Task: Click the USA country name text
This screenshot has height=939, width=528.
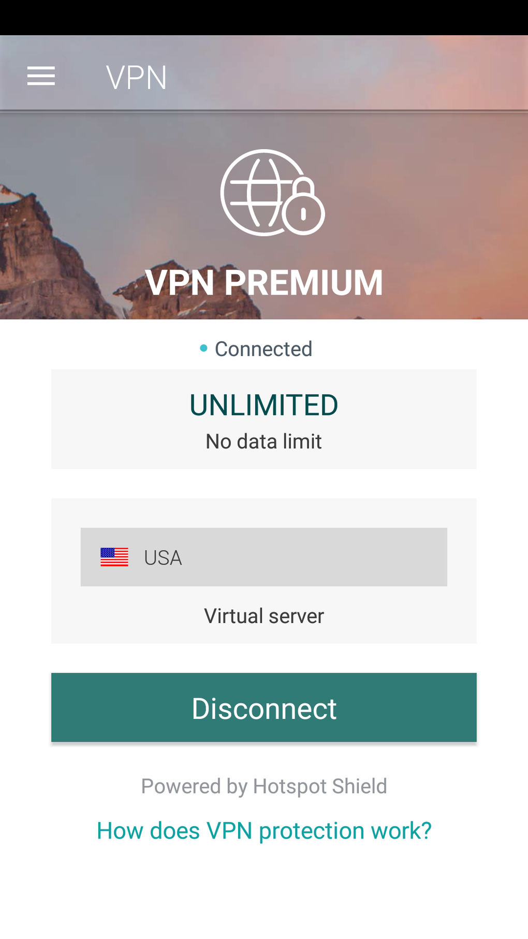Action: point(163,558)
